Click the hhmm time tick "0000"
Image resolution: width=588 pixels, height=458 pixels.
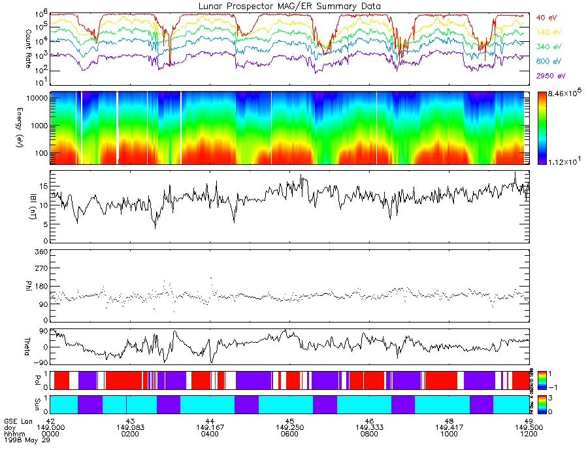tap(50, 434)
